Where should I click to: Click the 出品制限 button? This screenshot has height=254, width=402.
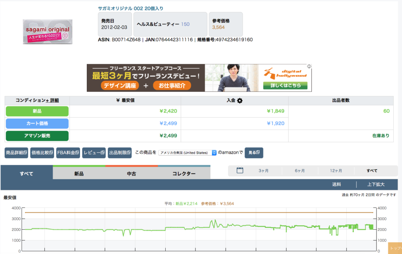point(120,153)
